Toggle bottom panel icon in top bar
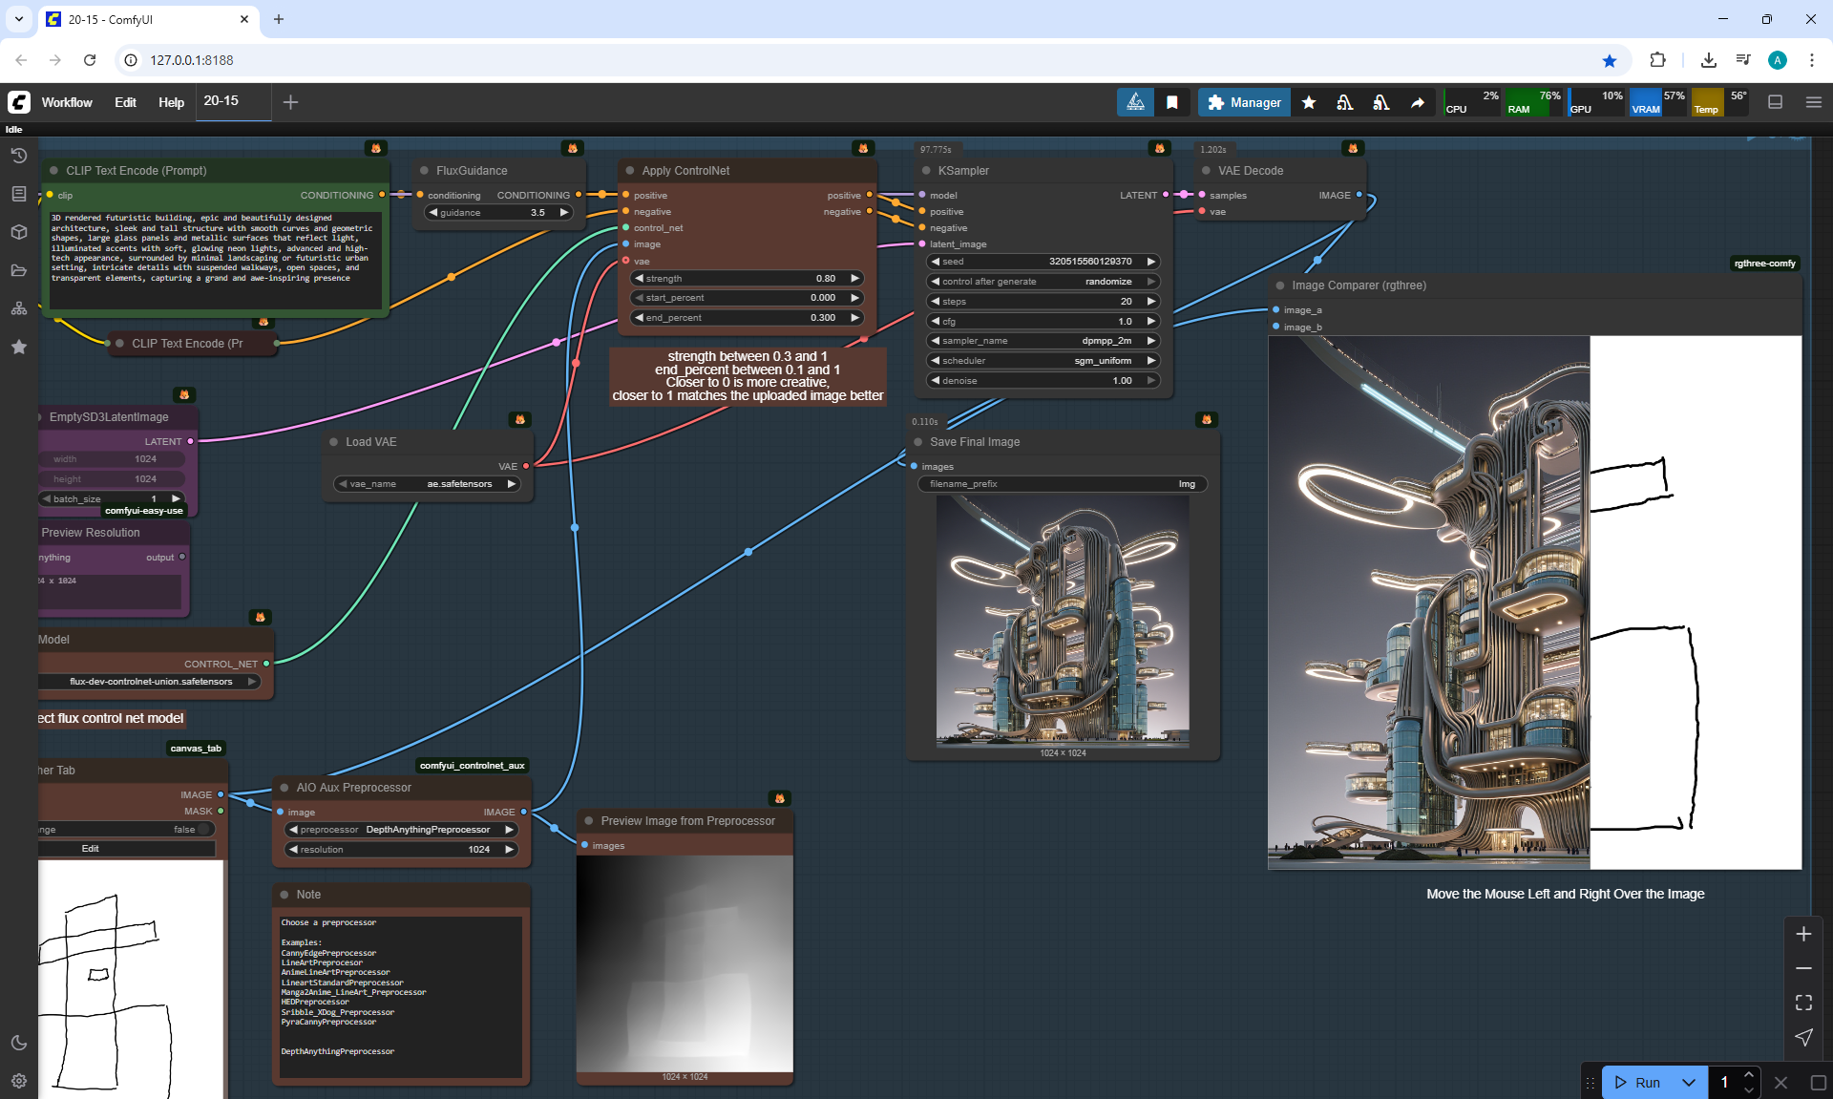 coord(1775,102)
